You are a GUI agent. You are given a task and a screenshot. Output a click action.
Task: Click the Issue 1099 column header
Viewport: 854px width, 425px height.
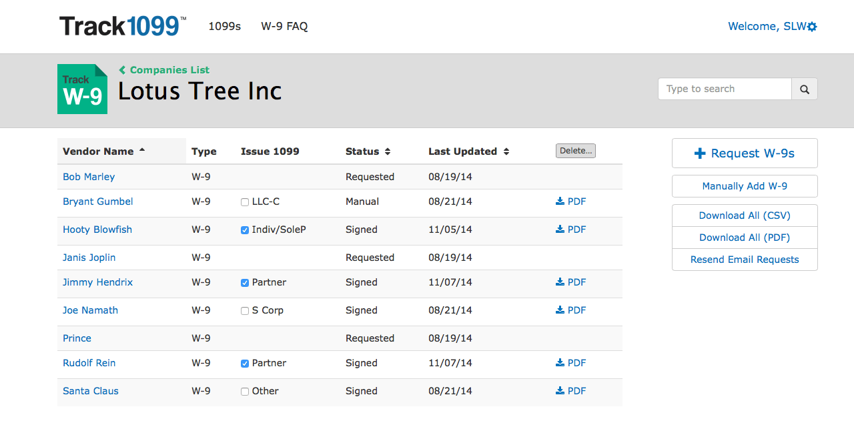270,151
